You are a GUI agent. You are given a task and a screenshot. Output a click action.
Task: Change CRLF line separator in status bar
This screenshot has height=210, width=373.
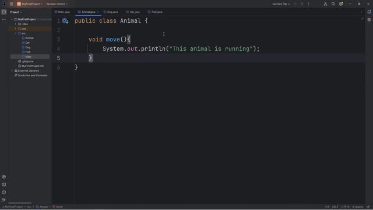pos(335,207)
